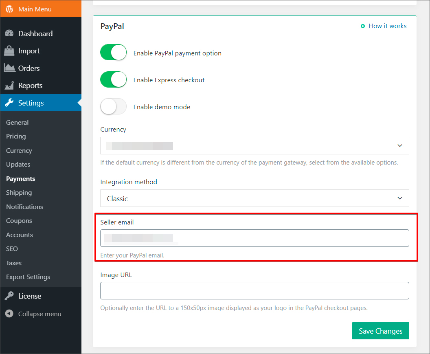This screenshot has height=354, width=430.
Task: Click the Image URL label
Action: click(116, 275)
